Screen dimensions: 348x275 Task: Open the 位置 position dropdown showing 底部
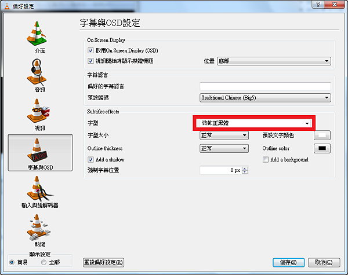coord(274,61)
